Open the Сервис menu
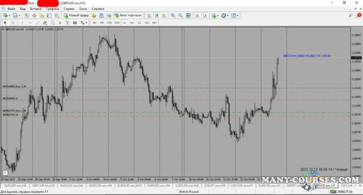 pos(69,9)
